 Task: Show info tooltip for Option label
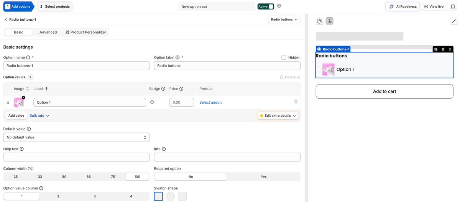(177, 57)
